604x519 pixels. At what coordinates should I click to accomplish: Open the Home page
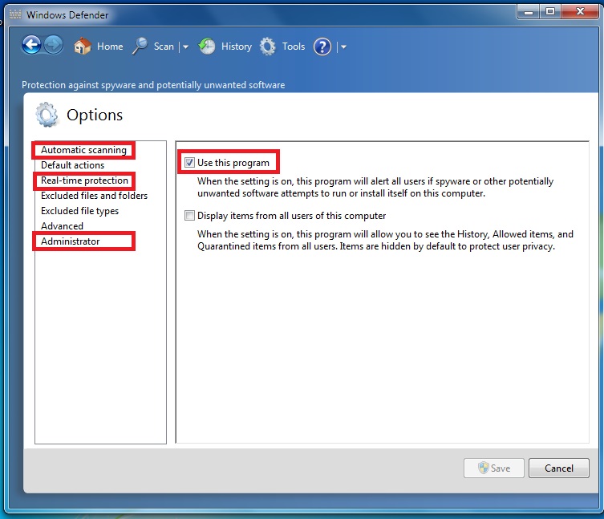[110, 47]
